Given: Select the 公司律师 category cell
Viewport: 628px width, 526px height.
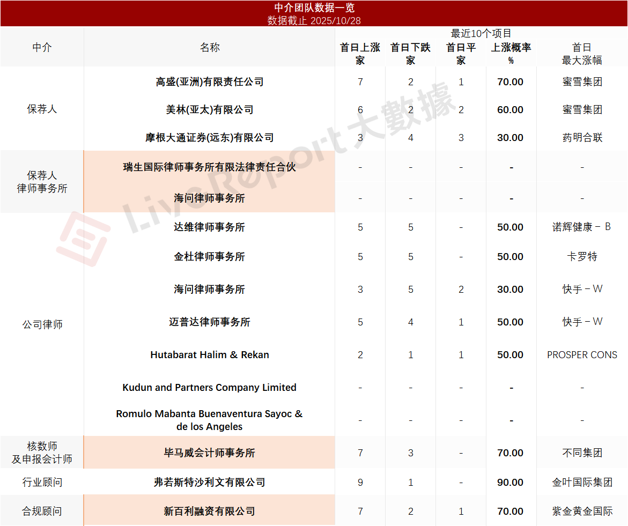Looking at the screenshot, I should pos(42,324).
